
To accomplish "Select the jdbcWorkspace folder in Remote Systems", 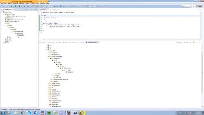I will 56,55.
